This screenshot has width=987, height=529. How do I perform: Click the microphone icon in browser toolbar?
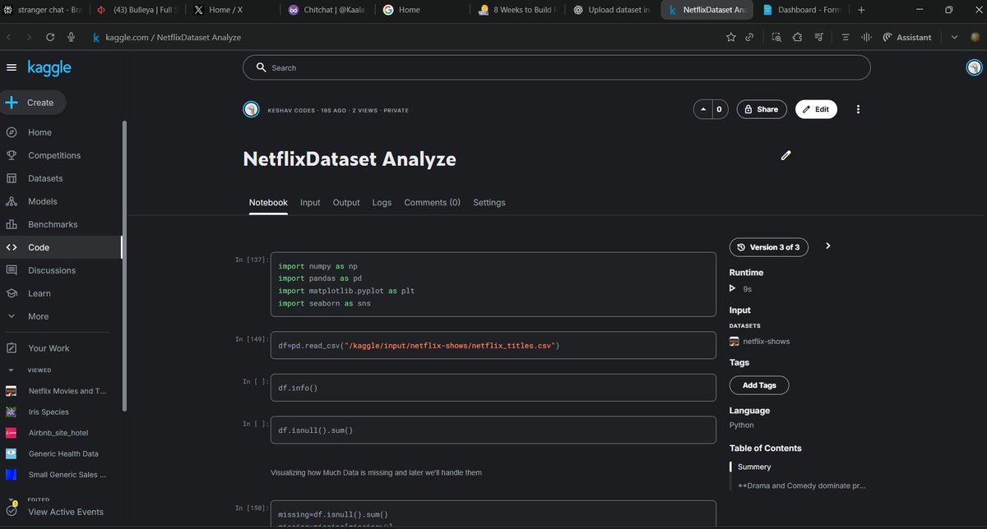(x=72, y=37)
